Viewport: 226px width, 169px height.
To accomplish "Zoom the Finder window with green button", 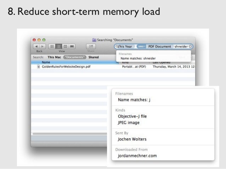I will click(44, 40).
